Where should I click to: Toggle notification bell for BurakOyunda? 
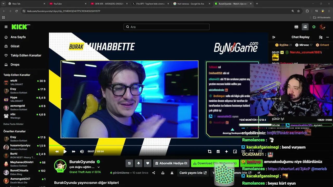pos(138,163)
